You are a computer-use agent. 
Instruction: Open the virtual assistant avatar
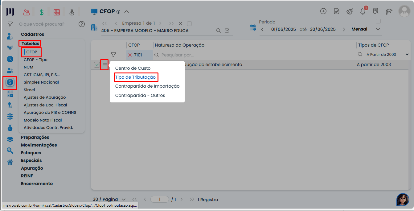click(403, 200)
